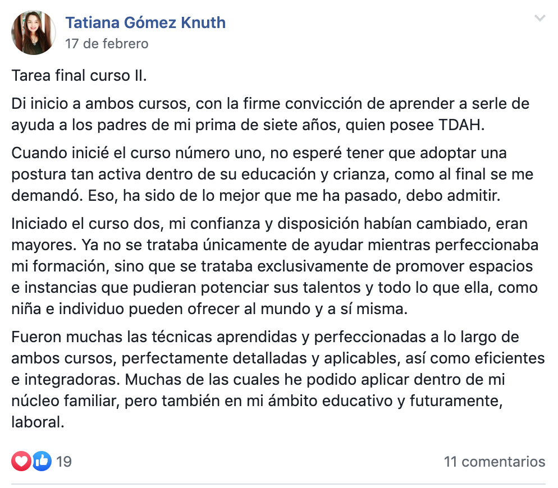Open the post dated 17 de febrero

107,44
